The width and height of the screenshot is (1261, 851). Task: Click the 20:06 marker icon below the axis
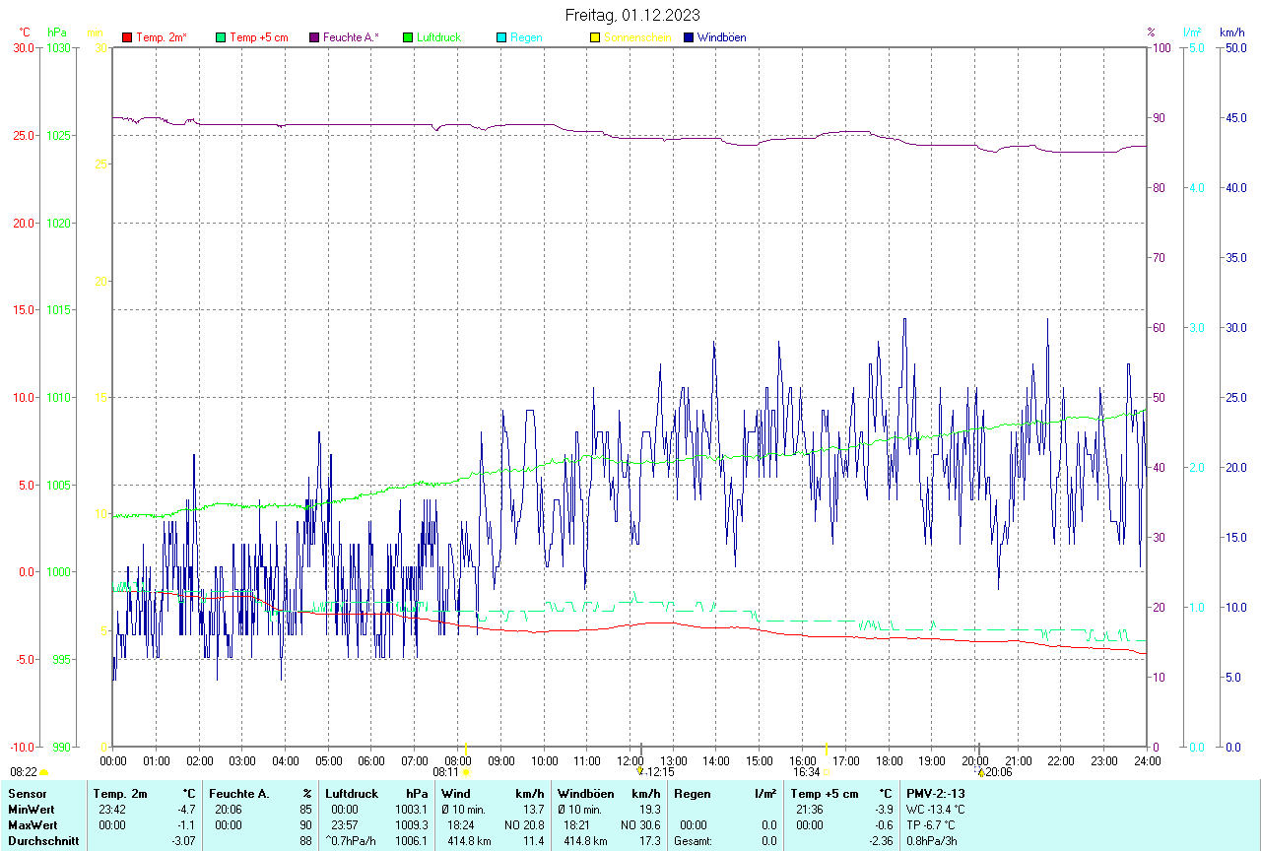coord(980,772)
